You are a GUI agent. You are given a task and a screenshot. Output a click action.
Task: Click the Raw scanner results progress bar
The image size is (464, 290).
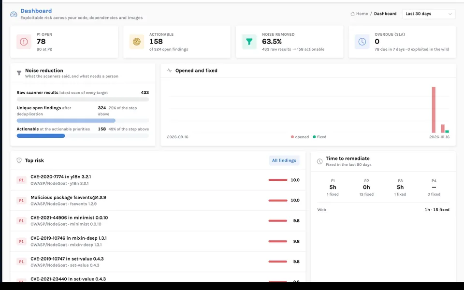[83, 100]
